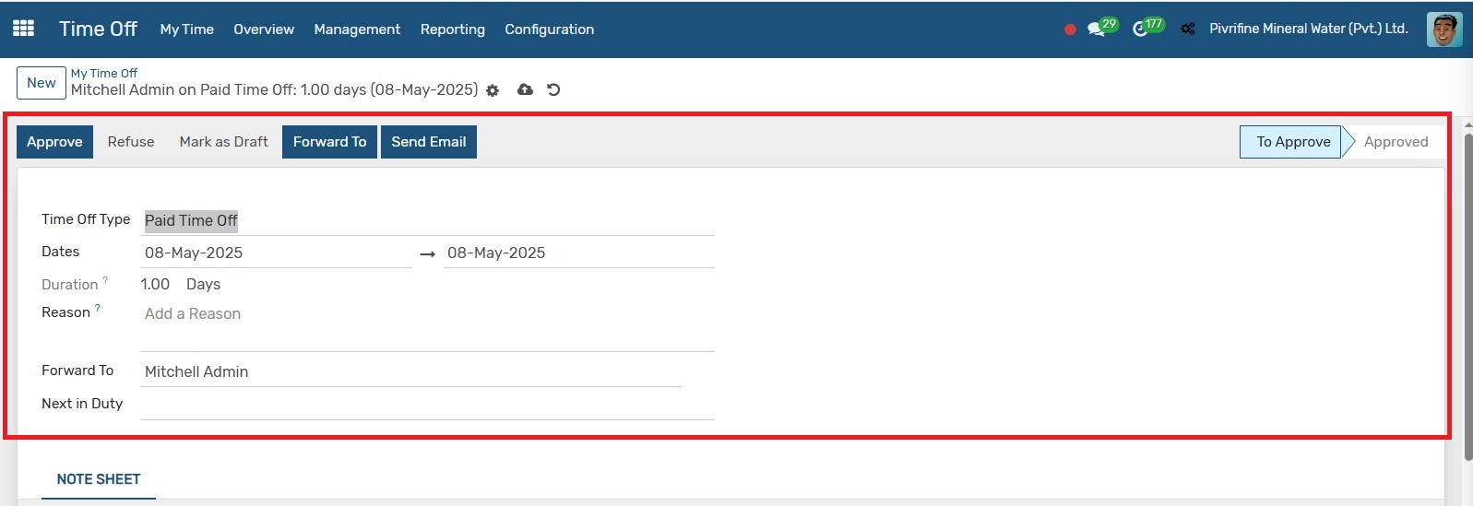The image size is (1473, 506).
Task: Click the end date field after the arrow
Action: click(x=579, y=253)
